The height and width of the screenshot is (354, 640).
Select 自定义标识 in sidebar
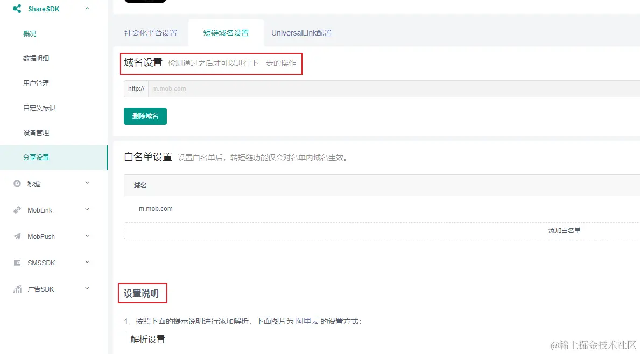click(x=39, y=108)
